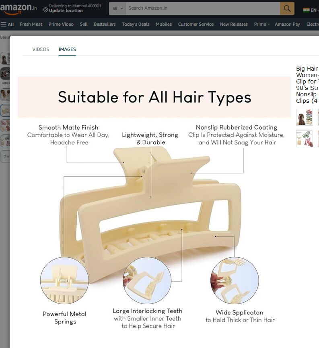This screenshot has width=319, height=348.
Task: Click the Search Amazon.in input field
Action: point(203,8)
